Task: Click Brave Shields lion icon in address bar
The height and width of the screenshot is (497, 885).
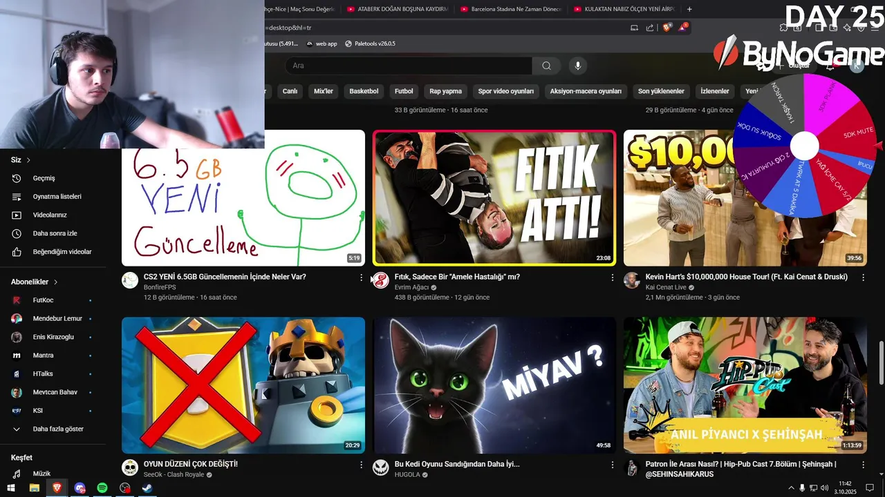Action: click(667, 28)
